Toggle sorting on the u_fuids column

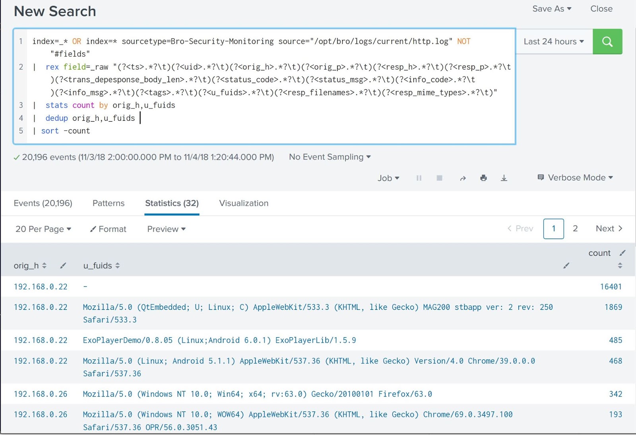pos(118,265)
